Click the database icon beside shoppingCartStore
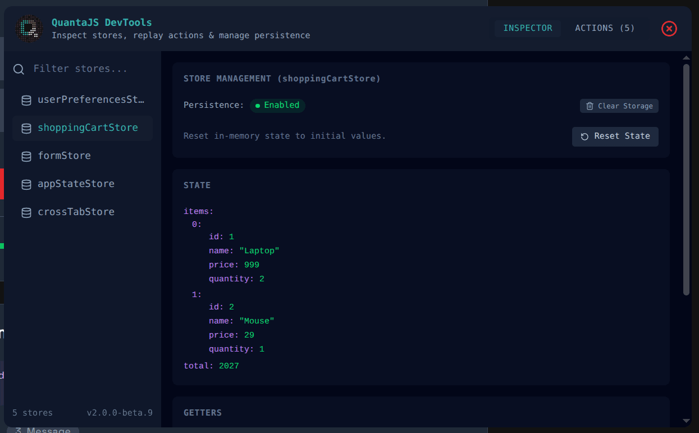 [26, 128]
